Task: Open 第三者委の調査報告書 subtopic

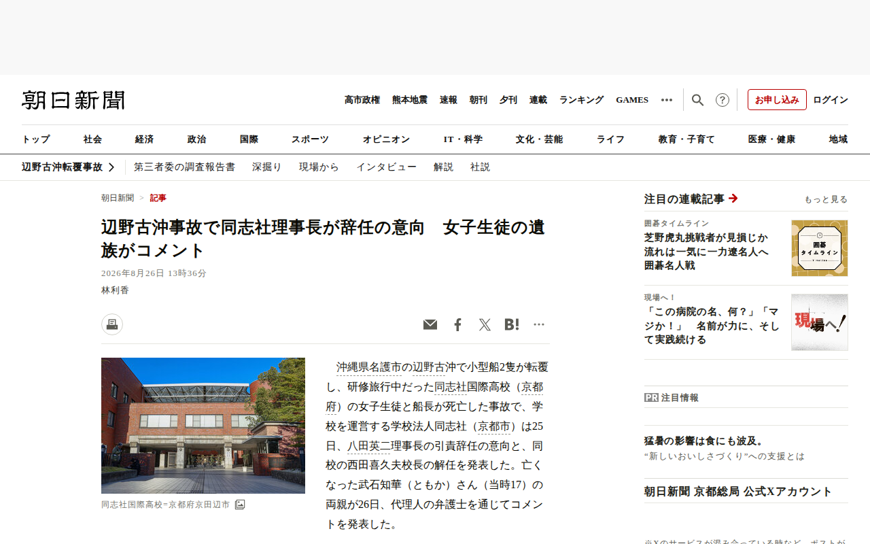Action: point(184,167)
